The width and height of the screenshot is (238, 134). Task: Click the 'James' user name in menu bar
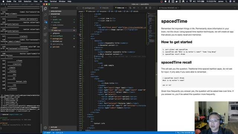[221, 1]
